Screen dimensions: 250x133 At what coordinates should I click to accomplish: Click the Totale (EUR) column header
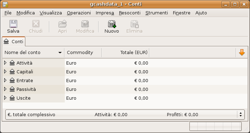[x=125, y=53]
